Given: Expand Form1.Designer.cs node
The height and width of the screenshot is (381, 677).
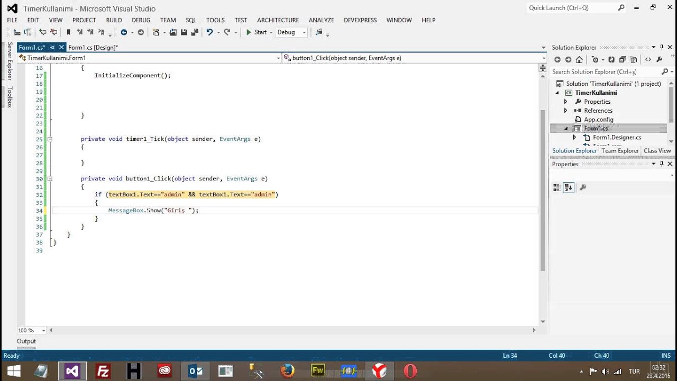Looking at the screenshot, I should point(574,138).
